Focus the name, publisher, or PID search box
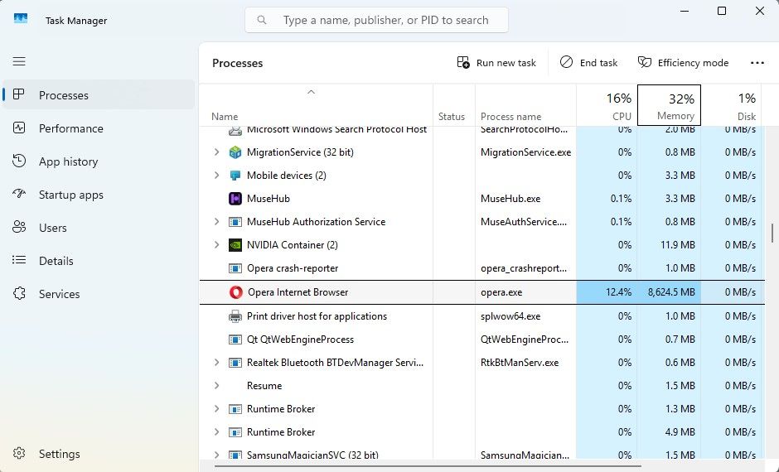Viewport: 779px width, 472px height. [376, 20]
